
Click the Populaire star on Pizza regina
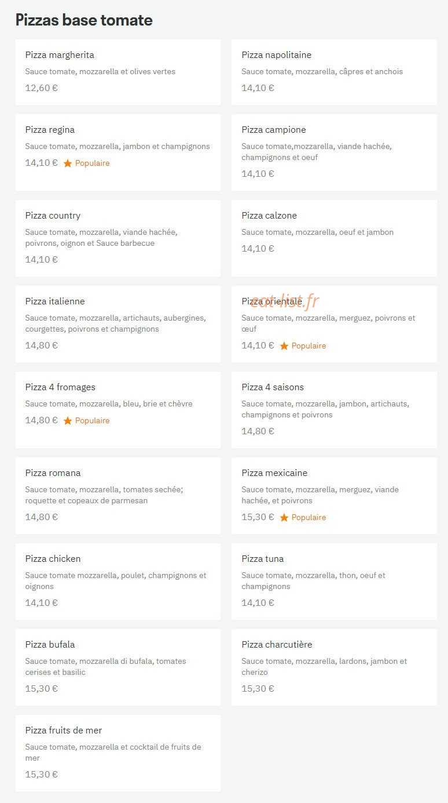pyautogui.click(x=68, y=163)
